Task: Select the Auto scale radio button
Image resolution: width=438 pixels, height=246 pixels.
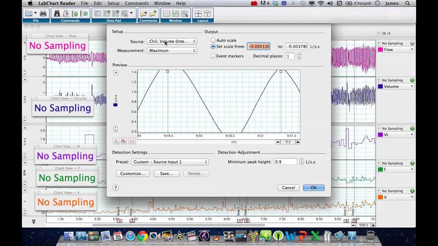Action: pyautogui.click(x=213, y=40)
